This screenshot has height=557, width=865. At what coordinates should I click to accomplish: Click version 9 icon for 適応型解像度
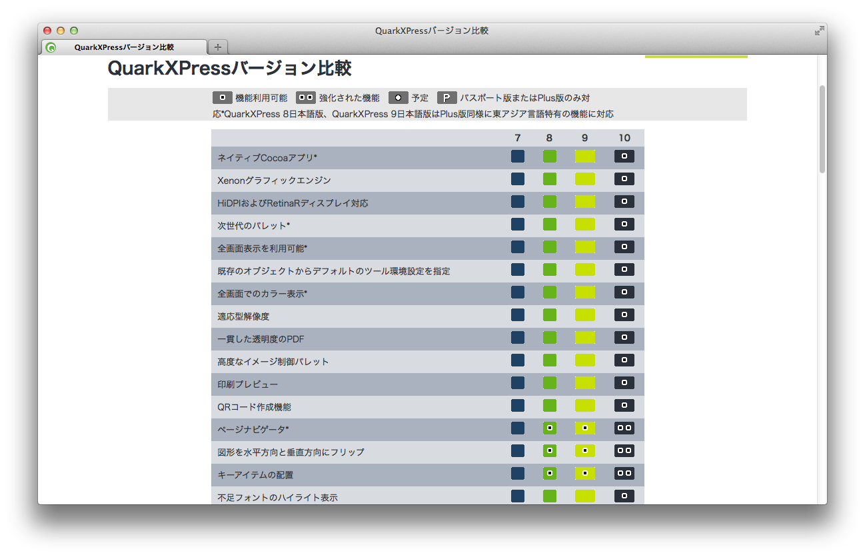585,314
